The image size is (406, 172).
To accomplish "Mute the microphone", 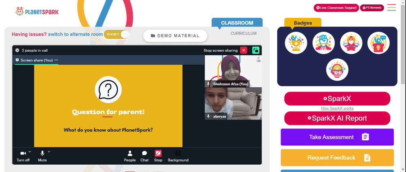I will click(x=42, y=156).
